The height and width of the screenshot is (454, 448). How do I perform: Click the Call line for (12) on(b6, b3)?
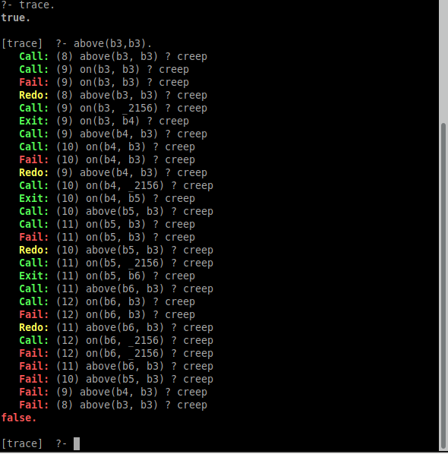coord(107,301)
